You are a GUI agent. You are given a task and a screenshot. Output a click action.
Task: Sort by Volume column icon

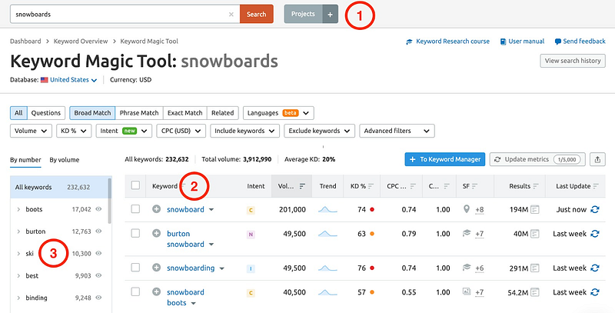click(302, 186)
